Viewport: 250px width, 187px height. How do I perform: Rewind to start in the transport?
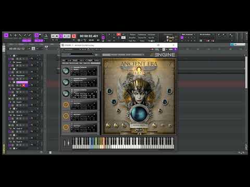(x=53, y=36)
